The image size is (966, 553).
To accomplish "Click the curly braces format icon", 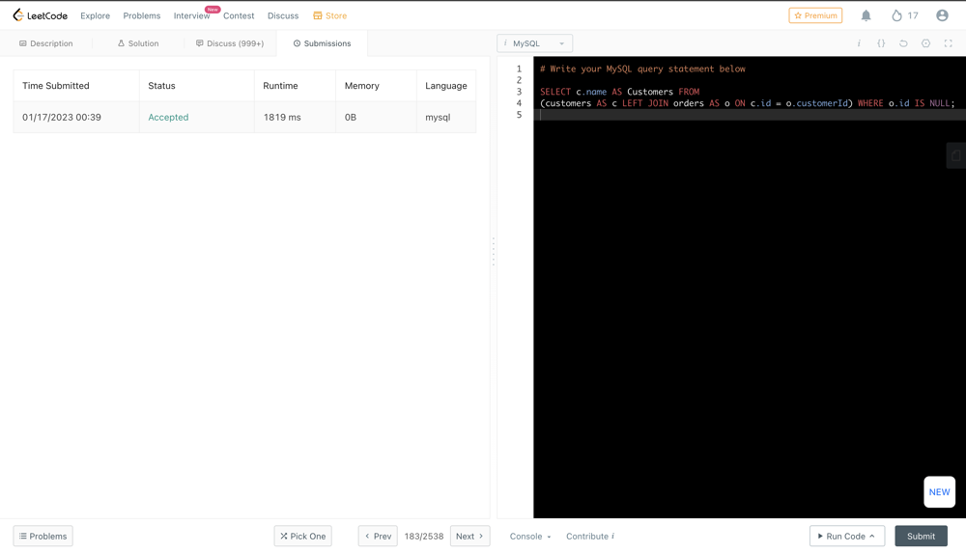I will (881, 43).
